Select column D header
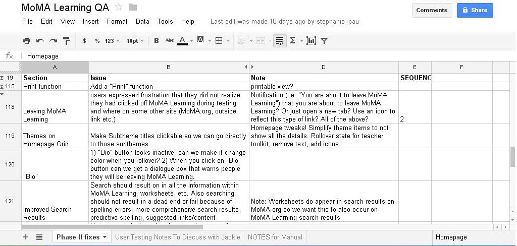Screen dimensions: 517x246 click(324, 67)
